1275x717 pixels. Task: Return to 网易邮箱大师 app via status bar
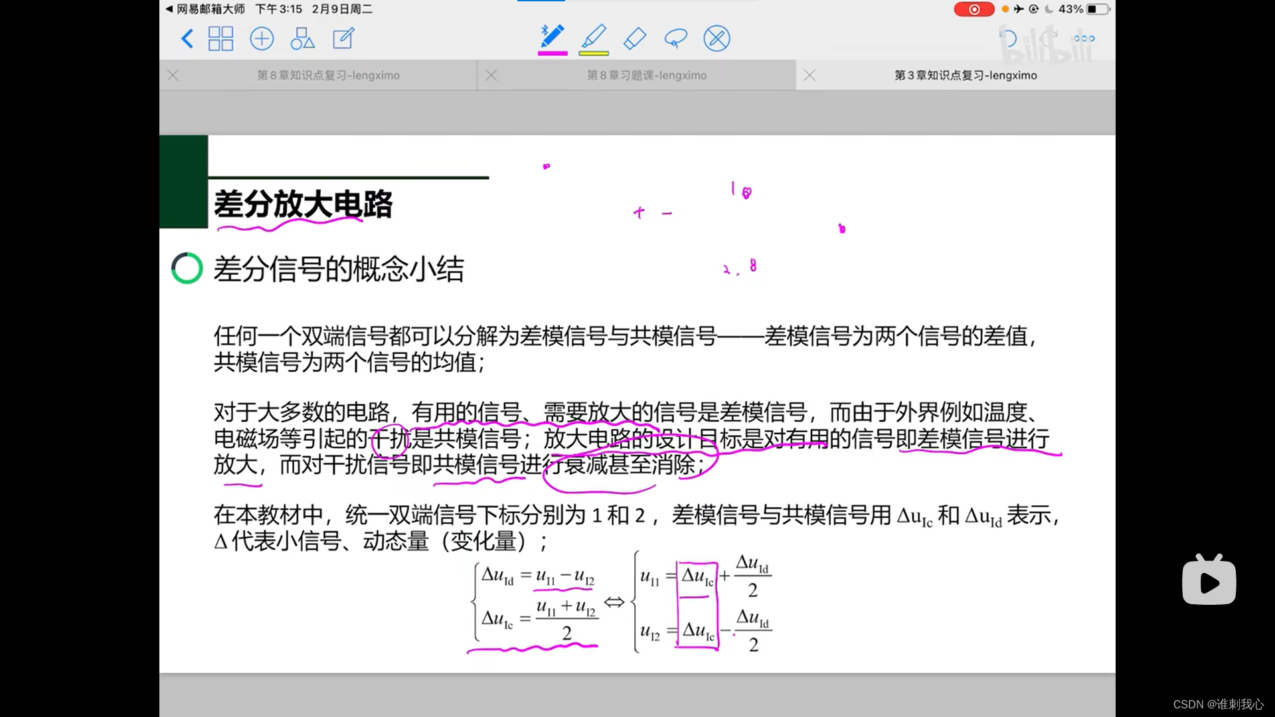205,9
